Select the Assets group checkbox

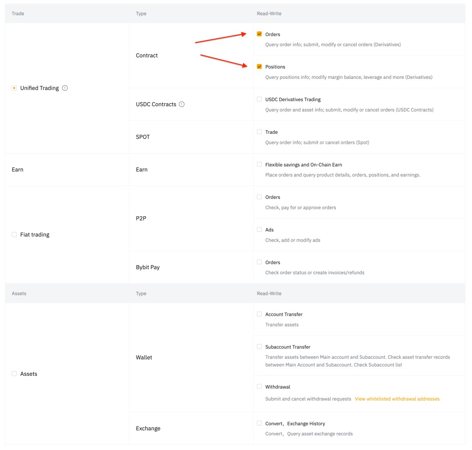tap(14, 374)
